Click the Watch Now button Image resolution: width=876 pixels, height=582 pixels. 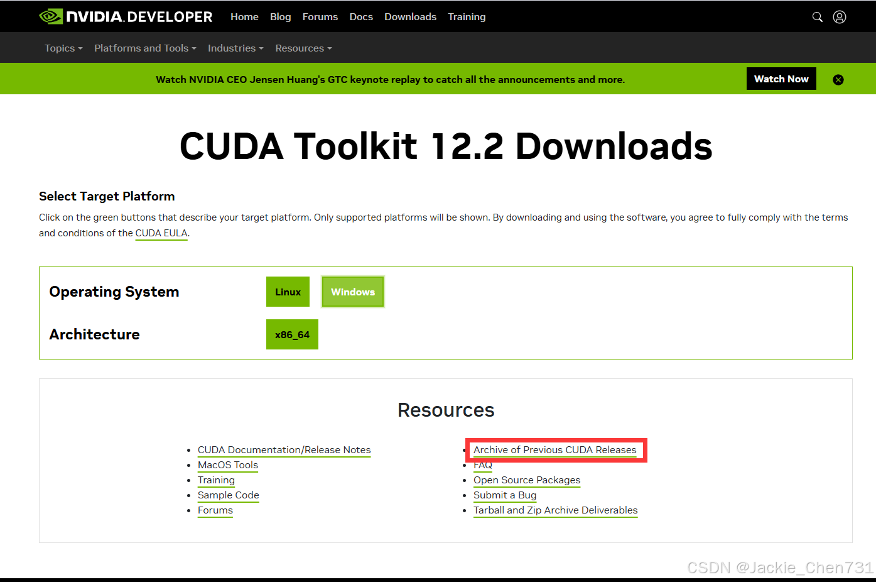[781, 79]
